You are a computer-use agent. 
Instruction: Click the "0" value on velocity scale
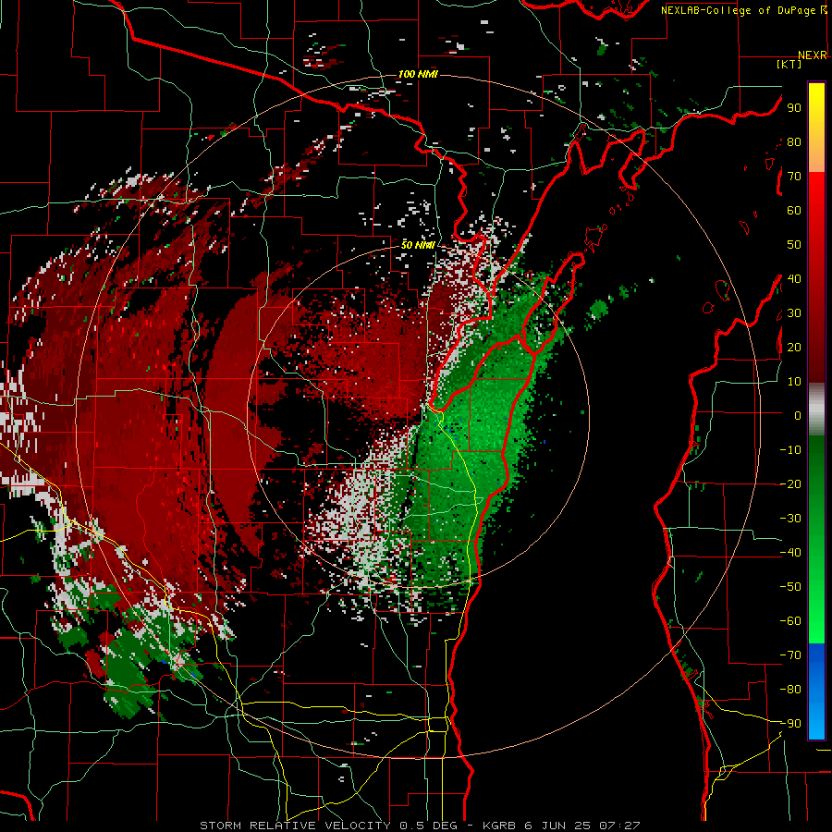798,415
